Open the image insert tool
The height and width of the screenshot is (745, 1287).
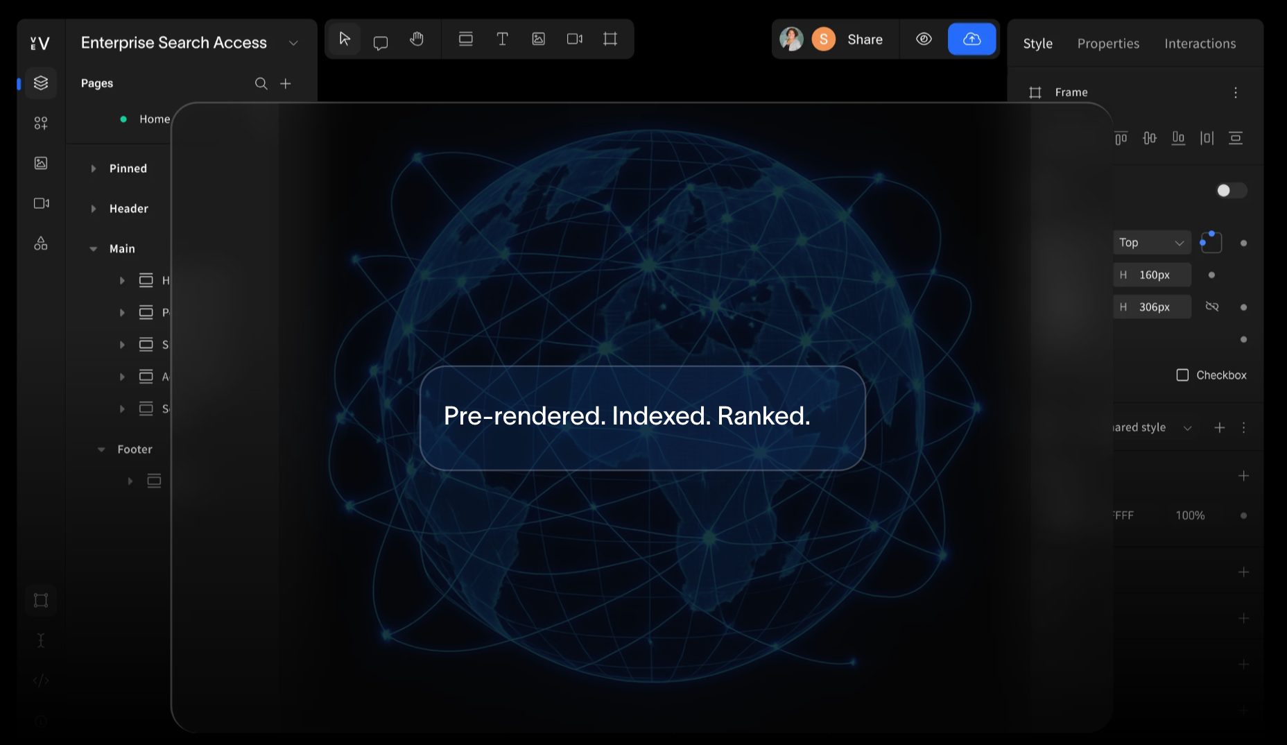(538, 39)
